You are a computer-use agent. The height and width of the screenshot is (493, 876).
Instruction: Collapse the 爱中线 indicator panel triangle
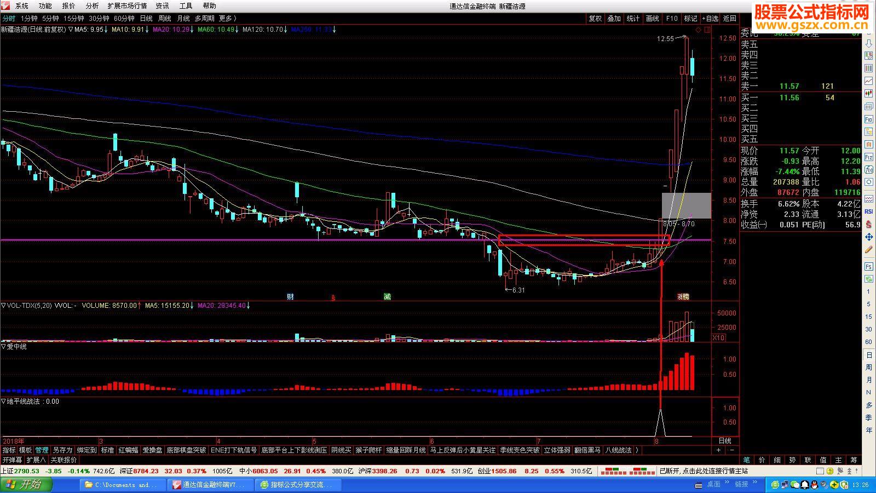(3, 347)
